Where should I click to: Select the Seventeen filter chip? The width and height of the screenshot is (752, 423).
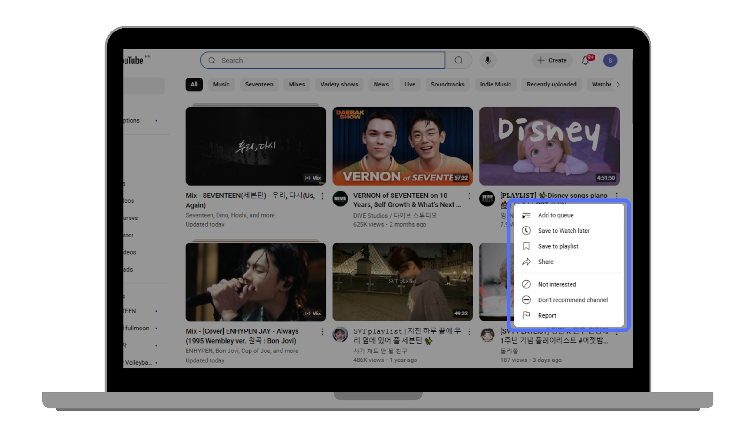[x=259, y=85]
